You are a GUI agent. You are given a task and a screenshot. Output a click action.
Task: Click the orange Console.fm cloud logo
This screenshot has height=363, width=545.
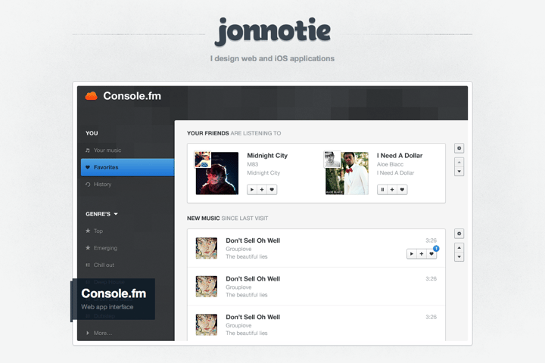coord(91,96)
